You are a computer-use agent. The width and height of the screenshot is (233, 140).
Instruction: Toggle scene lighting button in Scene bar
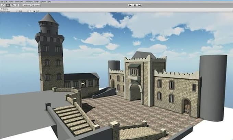31,11
